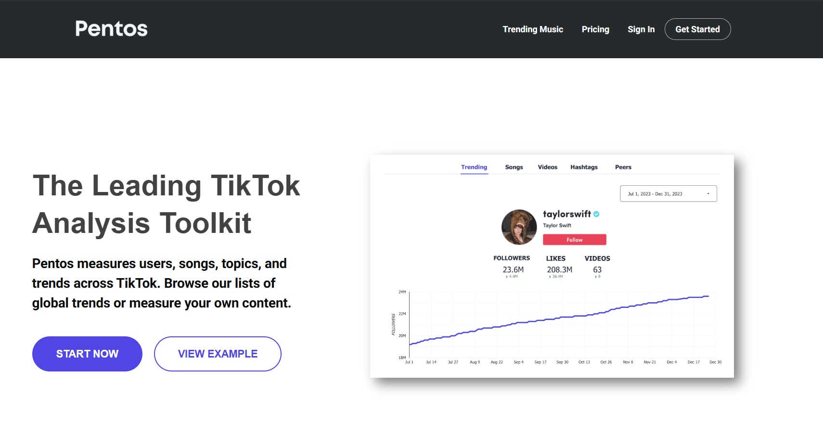Open the Videos tab
Screen dimensions: 823x422
(x=547, y=167)
